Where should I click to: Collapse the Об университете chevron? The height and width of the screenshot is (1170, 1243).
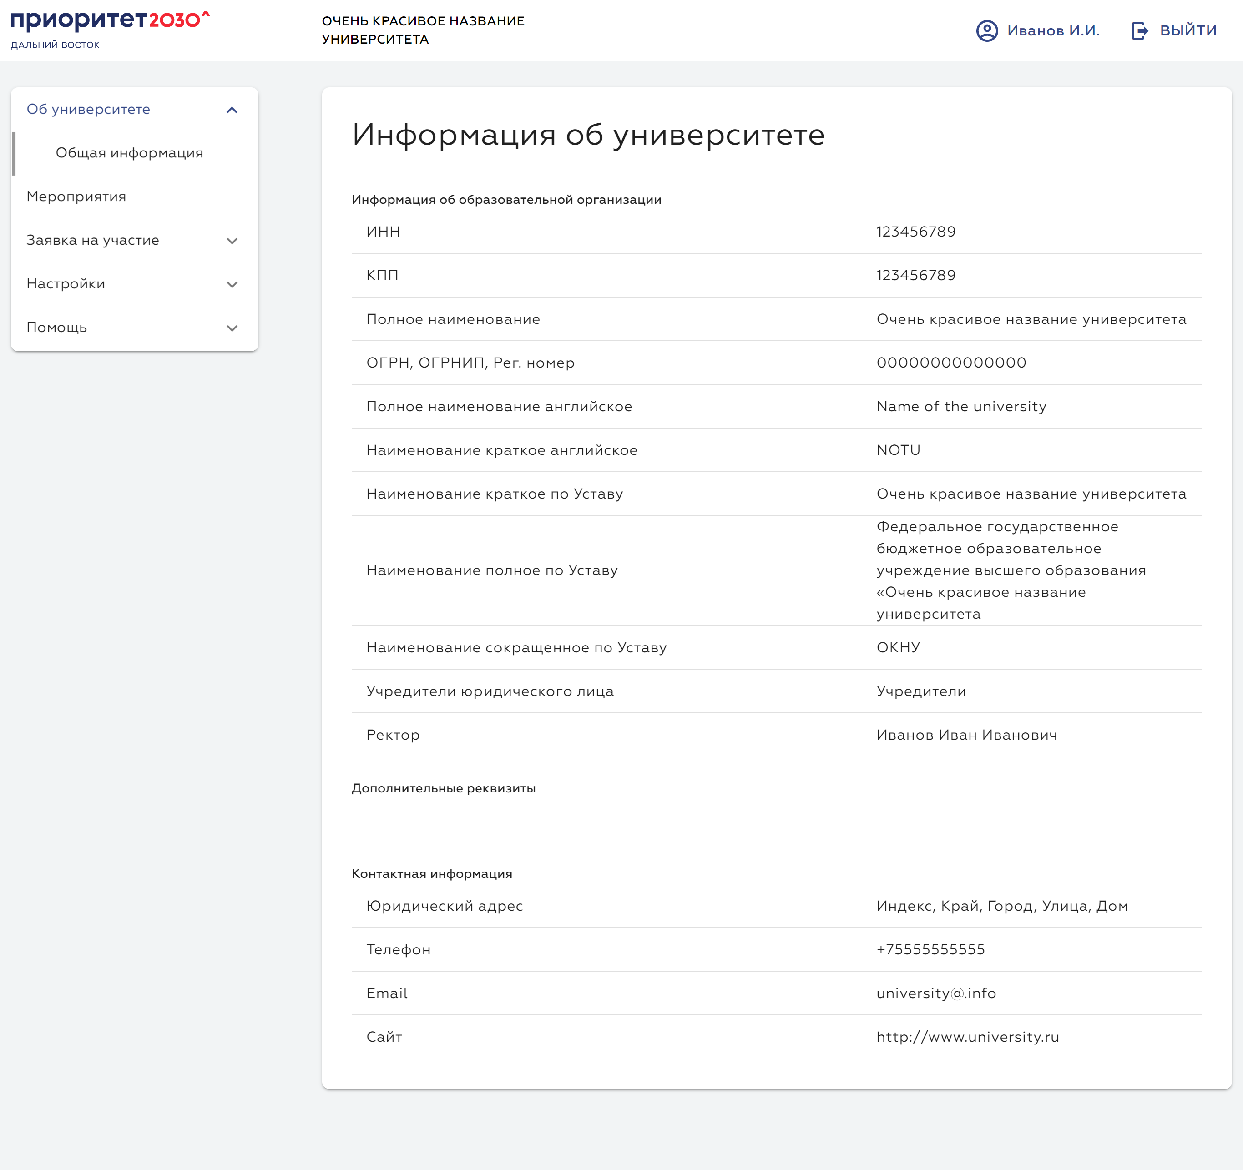(232, 110)
